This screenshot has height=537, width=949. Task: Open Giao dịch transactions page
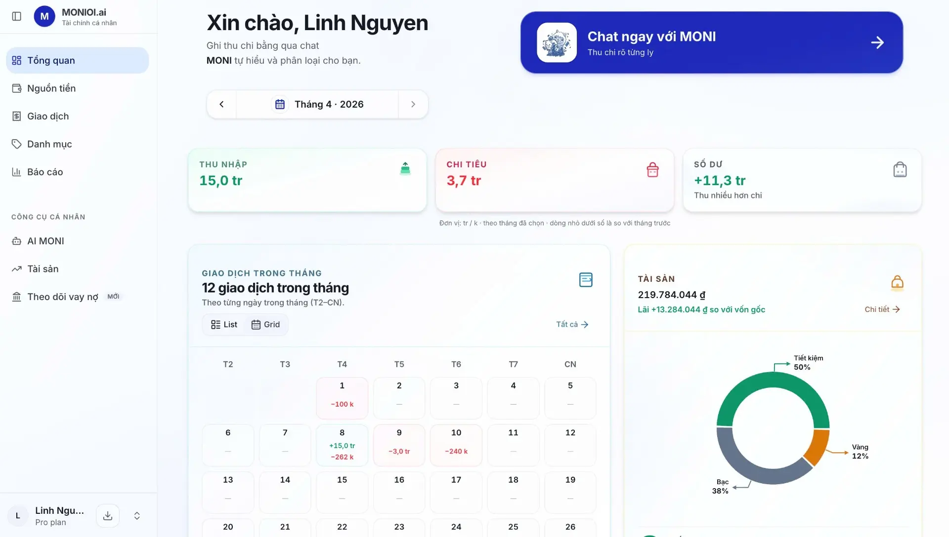point(78,116)
